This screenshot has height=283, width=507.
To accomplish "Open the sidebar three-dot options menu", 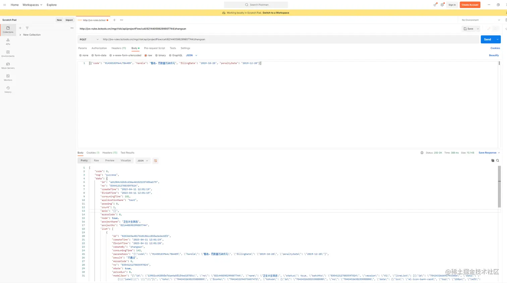I will pos(72,28).
